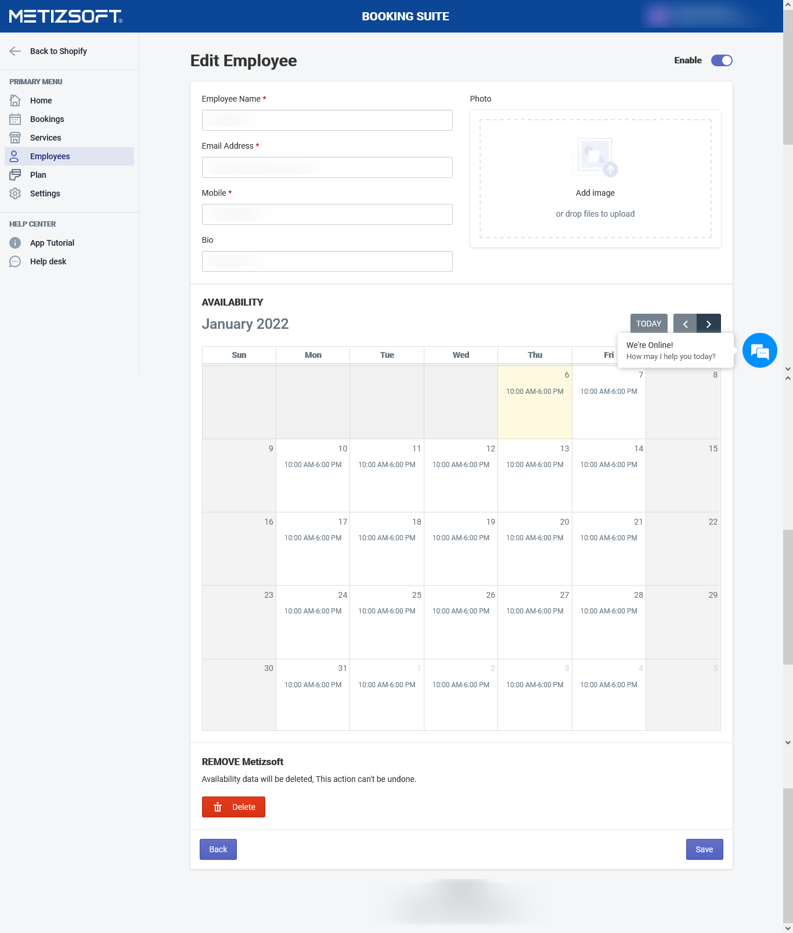
Task: Click the Bookings calendar icon
Action: pyautogui.click(x=15, y=119)
